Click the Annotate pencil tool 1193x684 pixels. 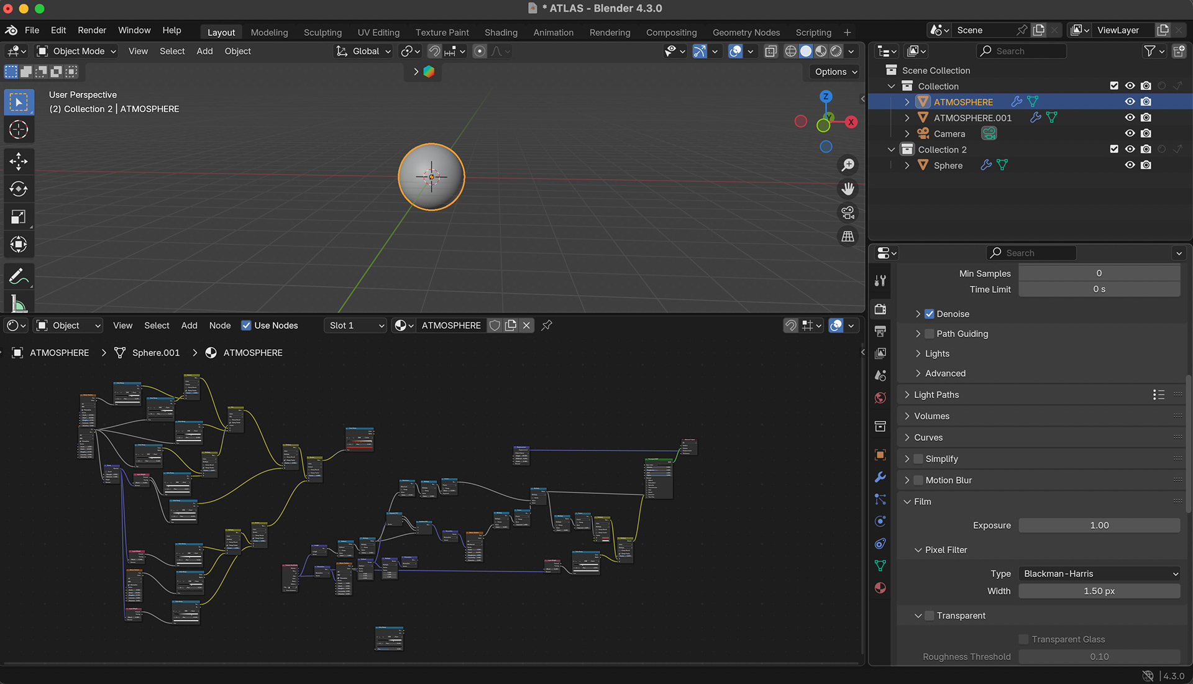pos(19,276)
